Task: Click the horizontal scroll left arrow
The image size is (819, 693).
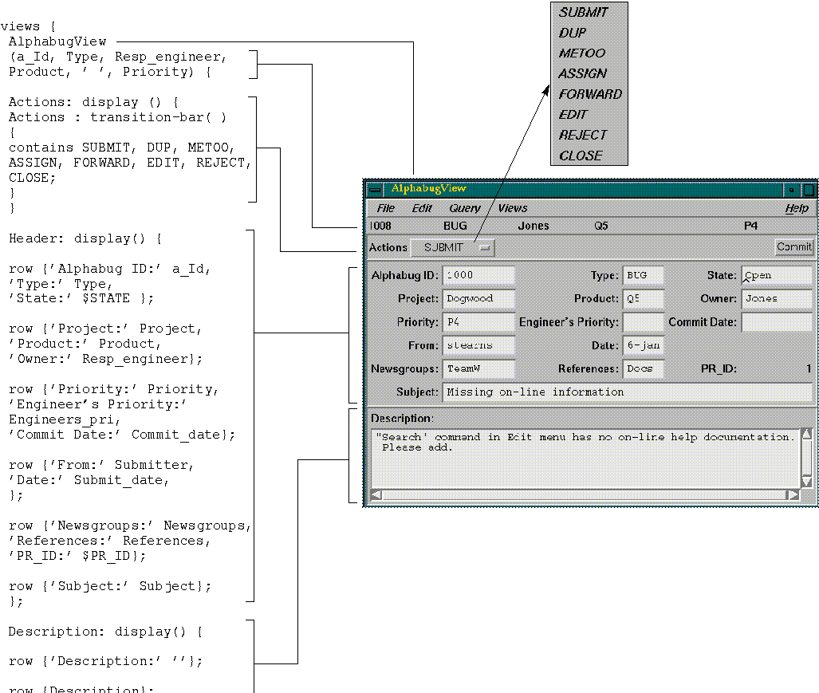Action: pyautogui.click(x=377, y=494)
